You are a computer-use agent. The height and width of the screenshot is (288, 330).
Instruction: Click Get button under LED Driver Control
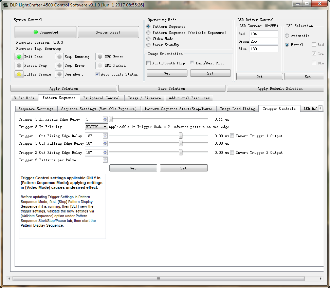(259, 77)
